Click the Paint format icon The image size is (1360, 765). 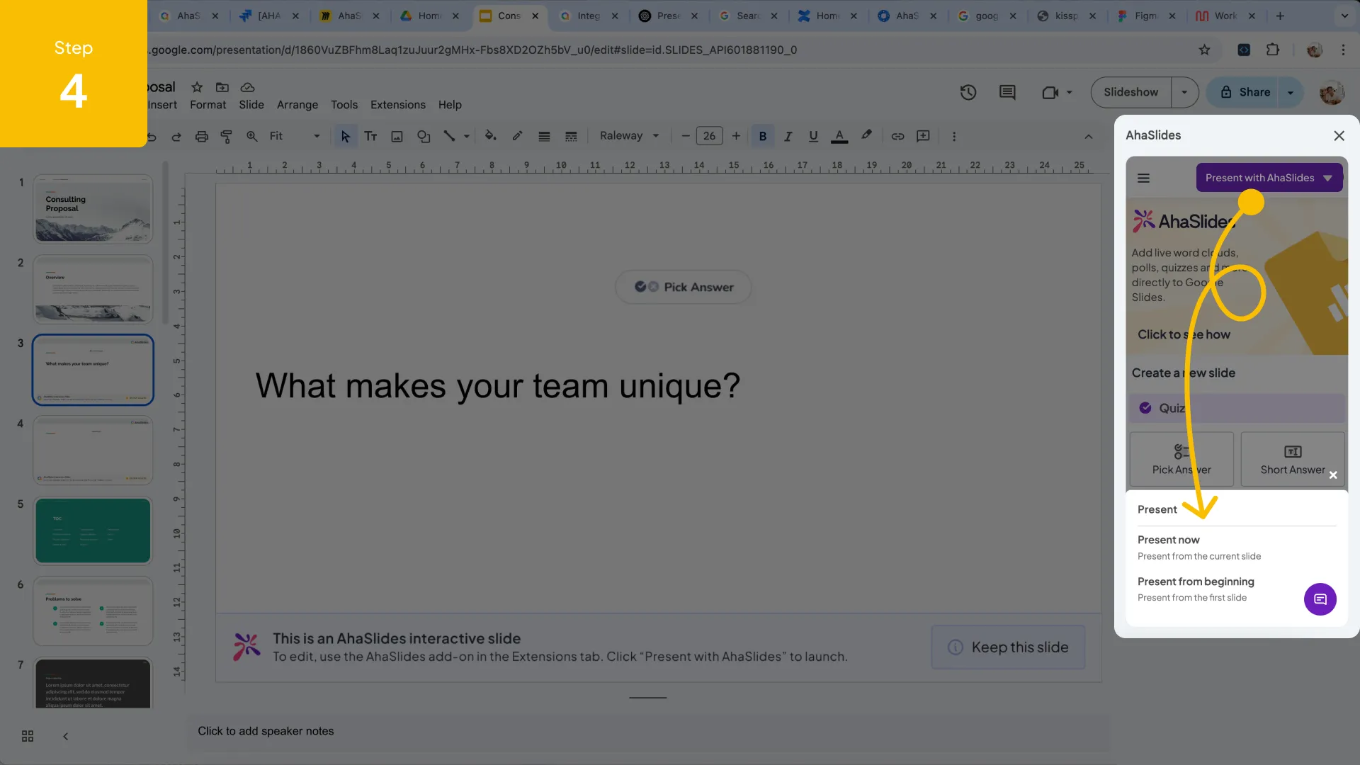pos(227,136)
